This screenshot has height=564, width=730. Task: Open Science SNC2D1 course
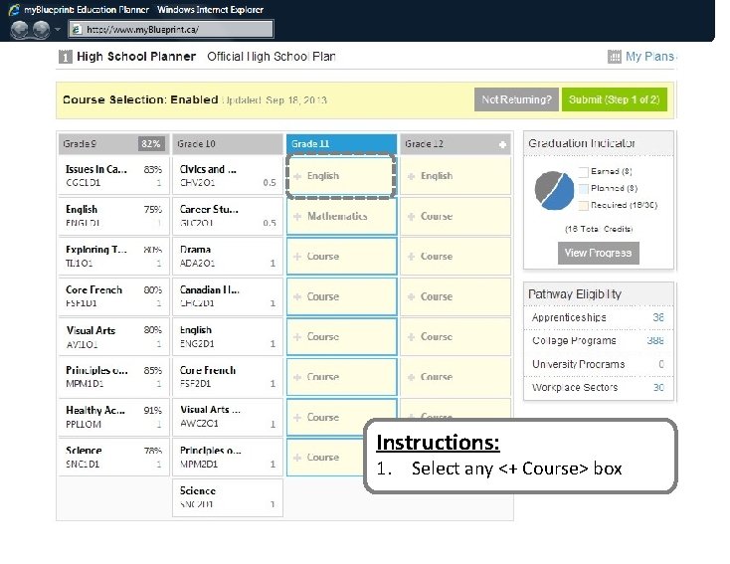coord(228,497)
